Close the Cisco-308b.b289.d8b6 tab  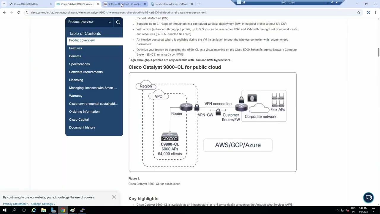tap(50, 4)
